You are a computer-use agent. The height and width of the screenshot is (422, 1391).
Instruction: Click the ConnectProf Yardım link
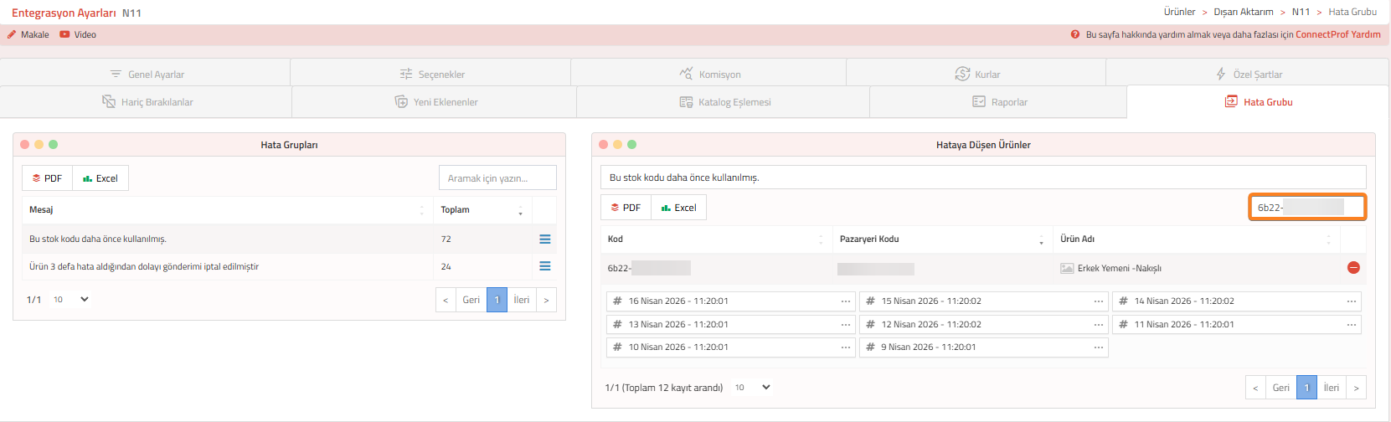1337,35
